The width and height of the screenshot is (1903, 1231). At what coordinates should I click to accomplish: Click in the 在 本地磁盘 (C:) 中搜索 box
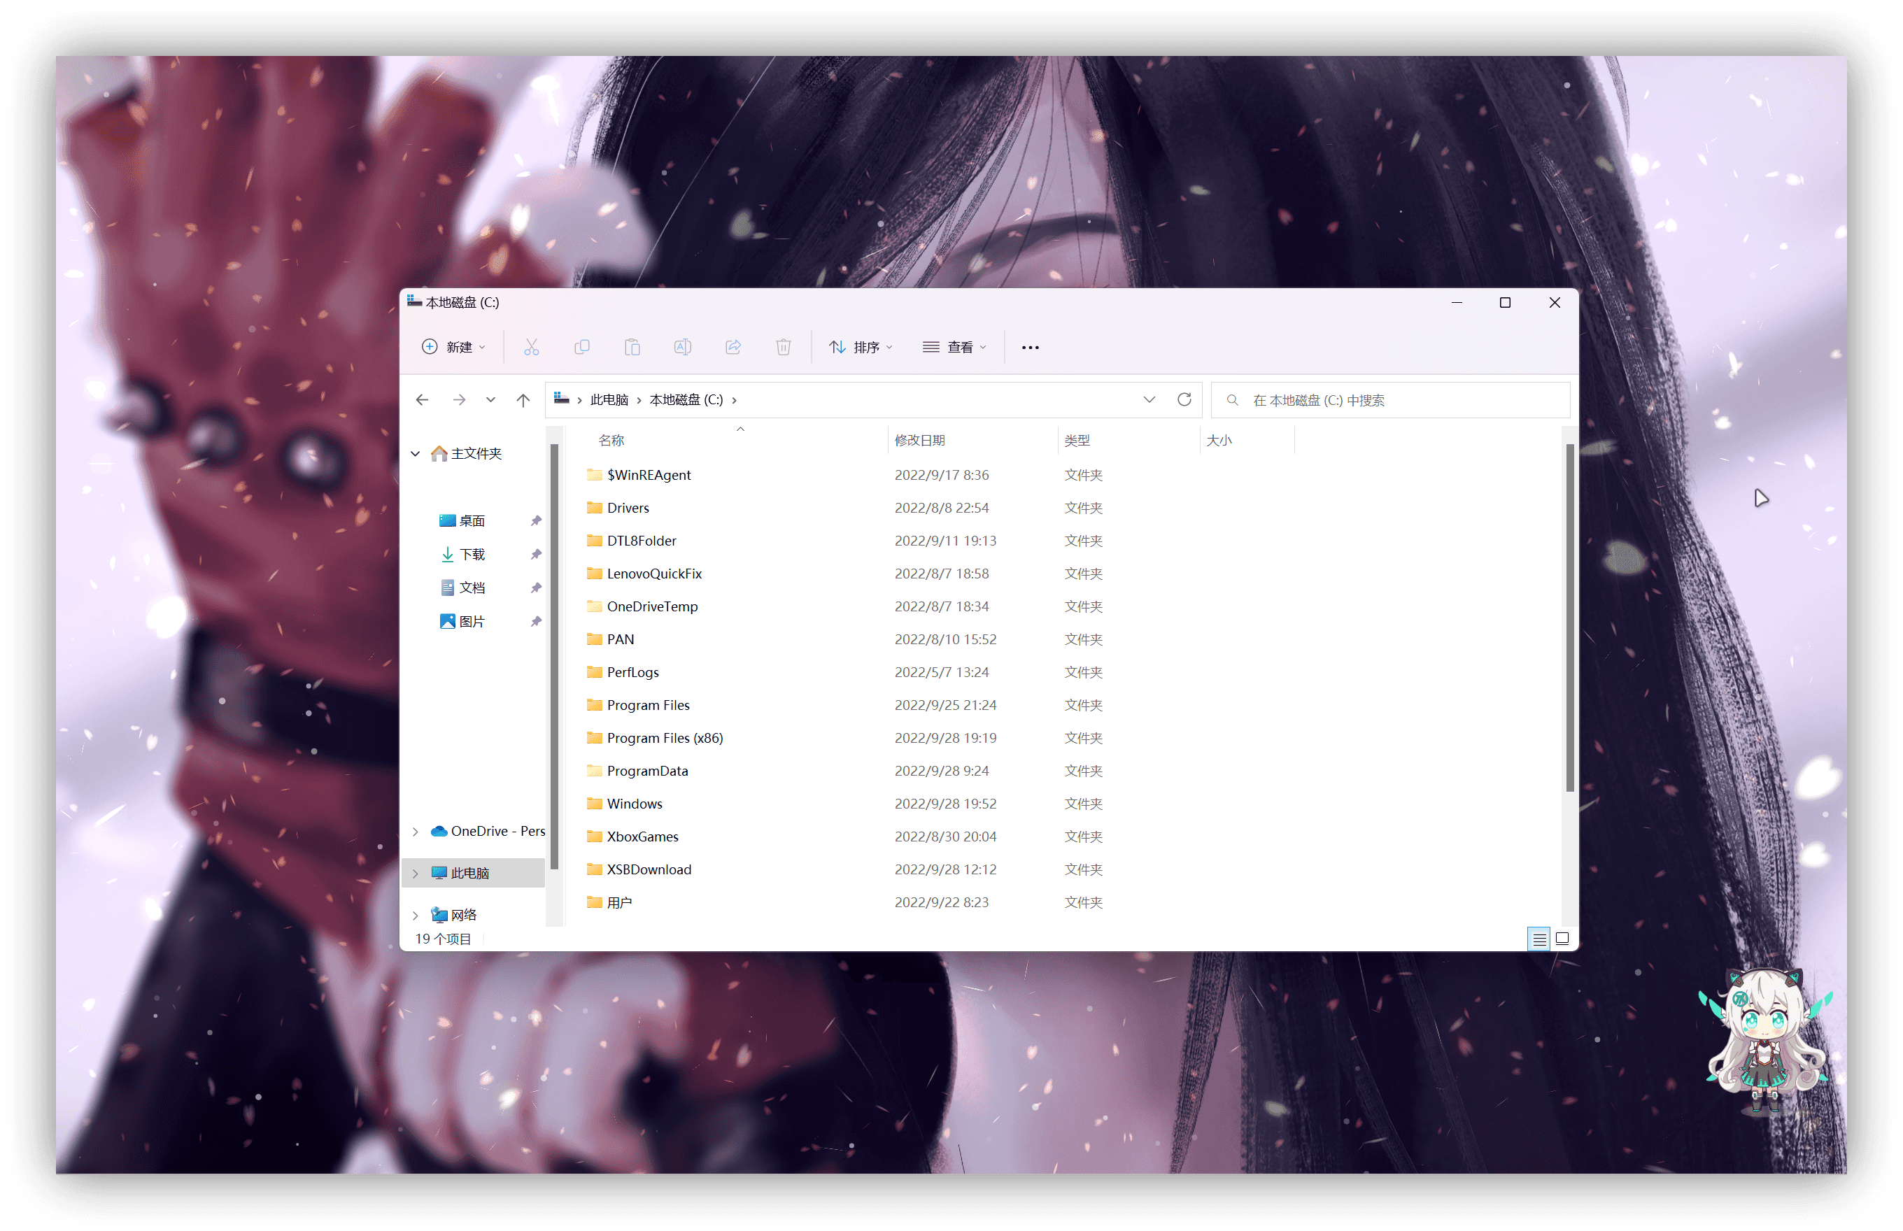coord(1390,399)
